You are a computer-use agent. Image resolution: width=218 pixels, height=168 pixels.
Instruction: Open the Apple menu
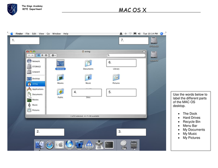click(x=12, y=34)
